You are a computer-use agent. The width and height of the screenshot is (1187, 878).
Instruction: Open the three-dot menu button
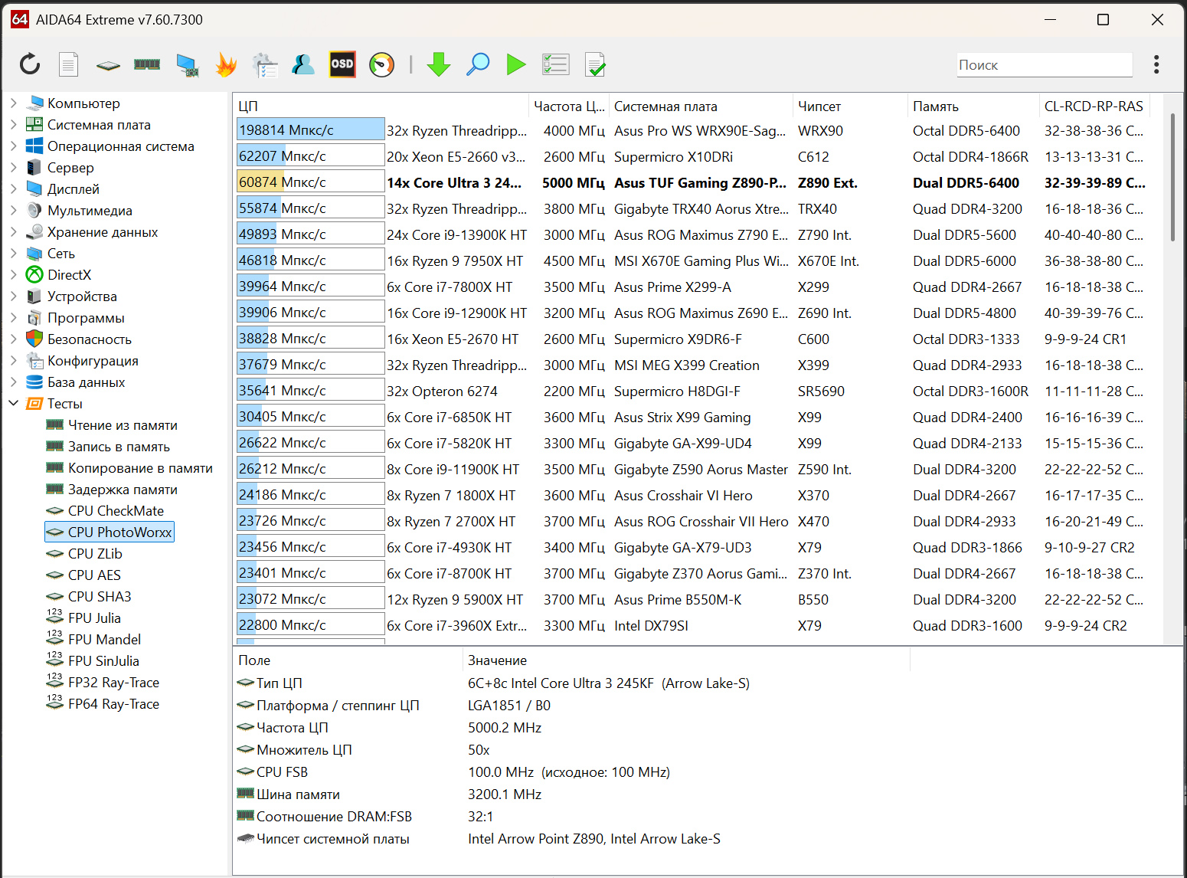pyautogui.click(x=1156, y=64)
